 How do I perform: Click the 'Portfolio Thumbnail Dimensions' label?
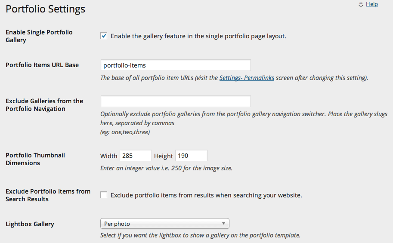[35, 159]
